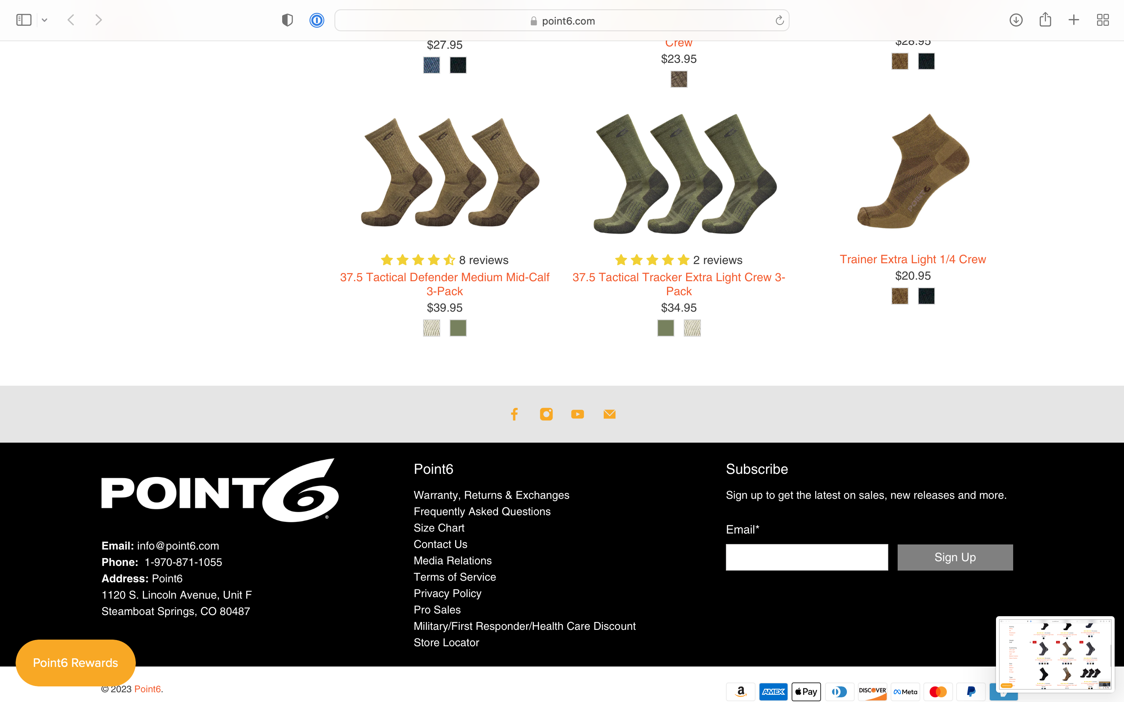This screenshot has width=1124, height=702.
Task: Open Military/First Responder/Health Care Discount
Action: coord(525,626)
